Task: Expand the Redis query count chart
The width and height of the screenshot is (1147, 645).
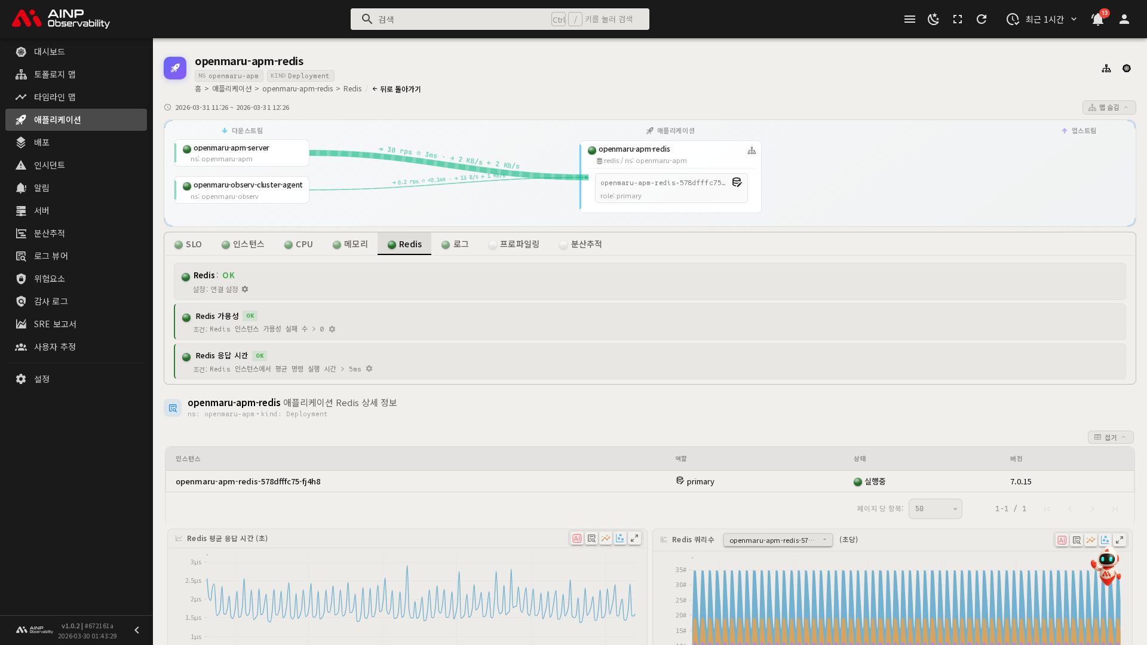Action: 1120,540
